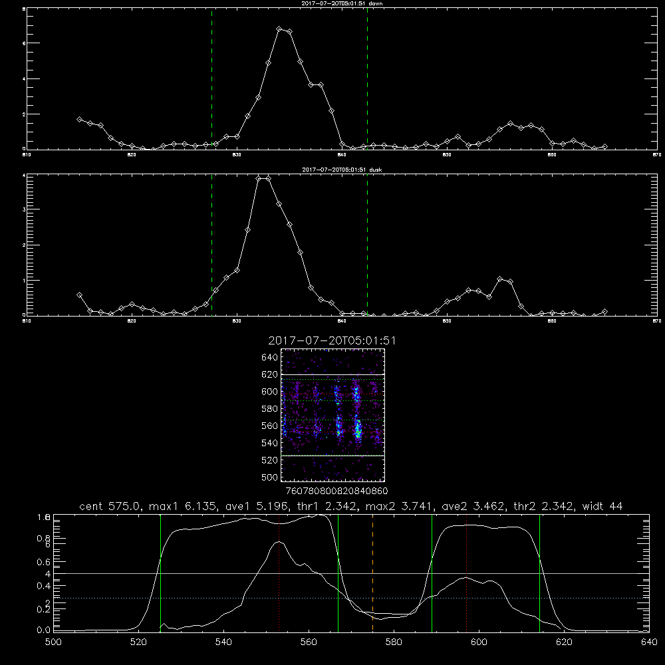The width and height of the screenshot is (665, 665).
Task: Click the solid green line near 614 in bottom plot
Action: pyautogui.click(x=539, y=573)
